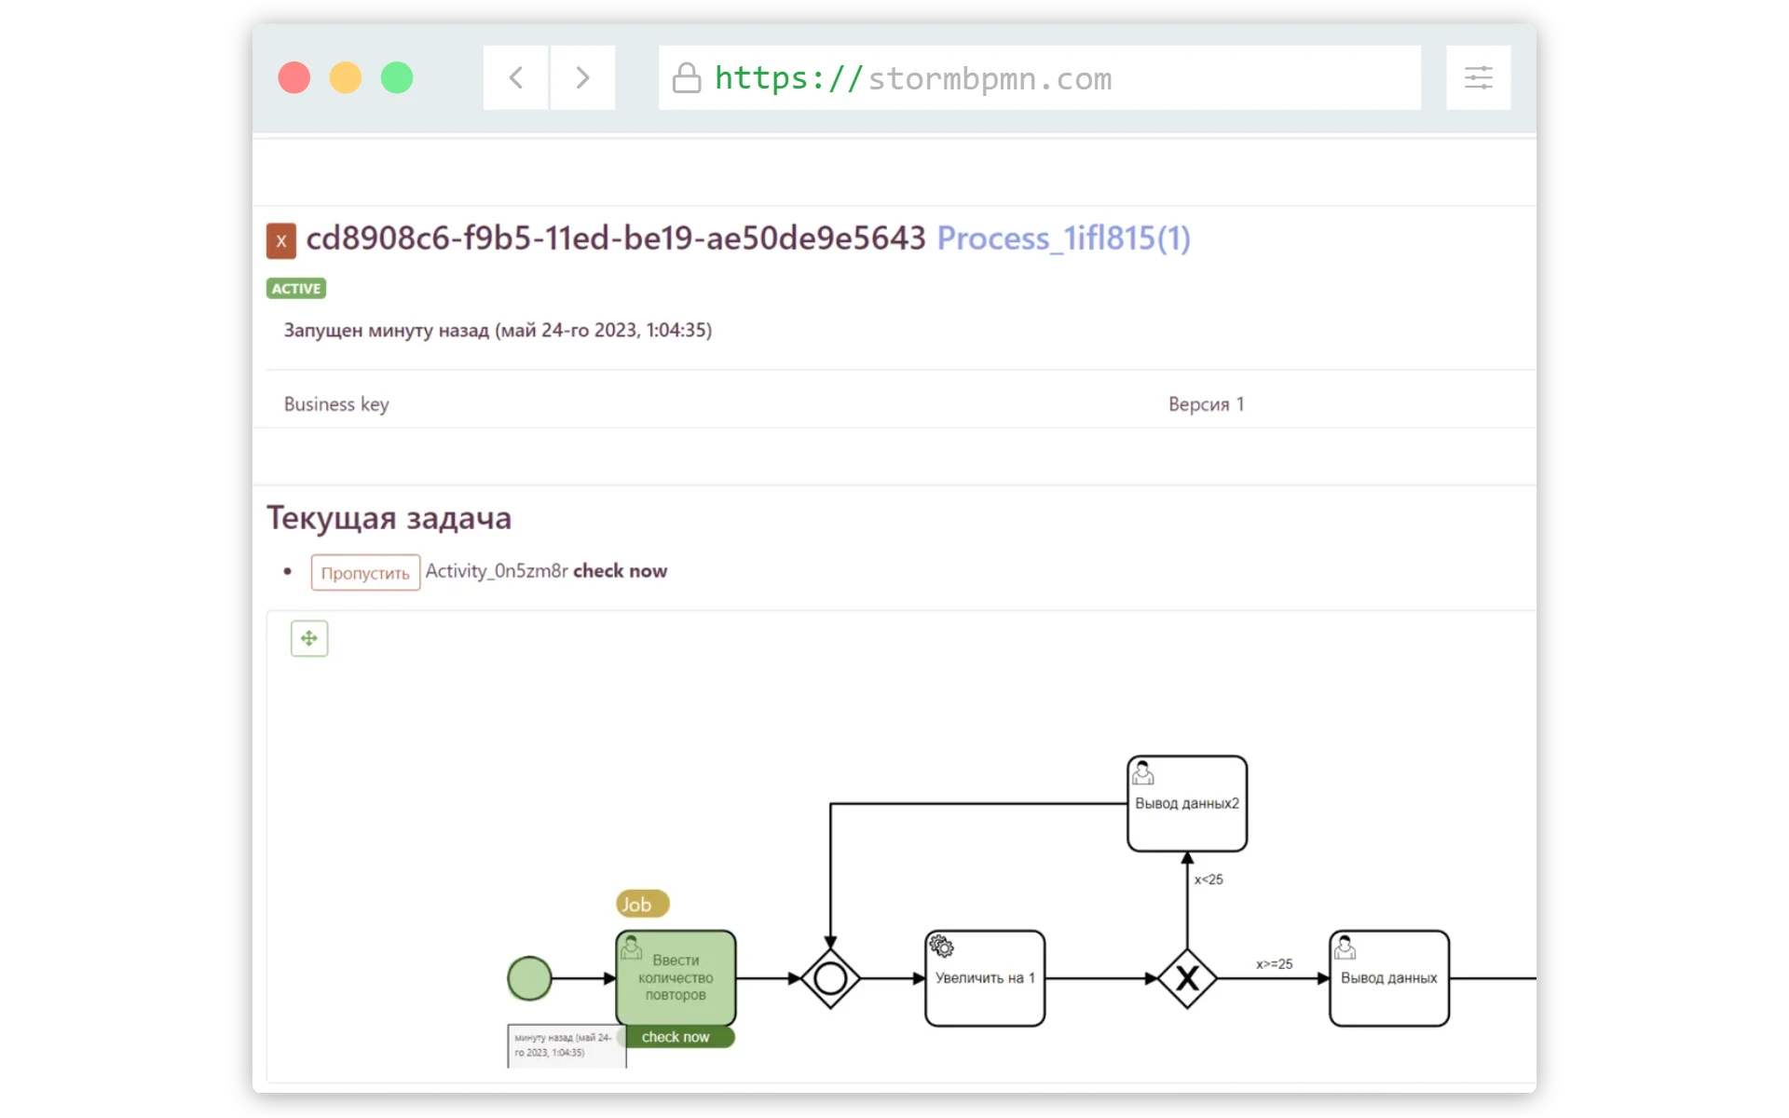
Task: Select the inclusive circle gateway diamond
Action: point(829,978)
